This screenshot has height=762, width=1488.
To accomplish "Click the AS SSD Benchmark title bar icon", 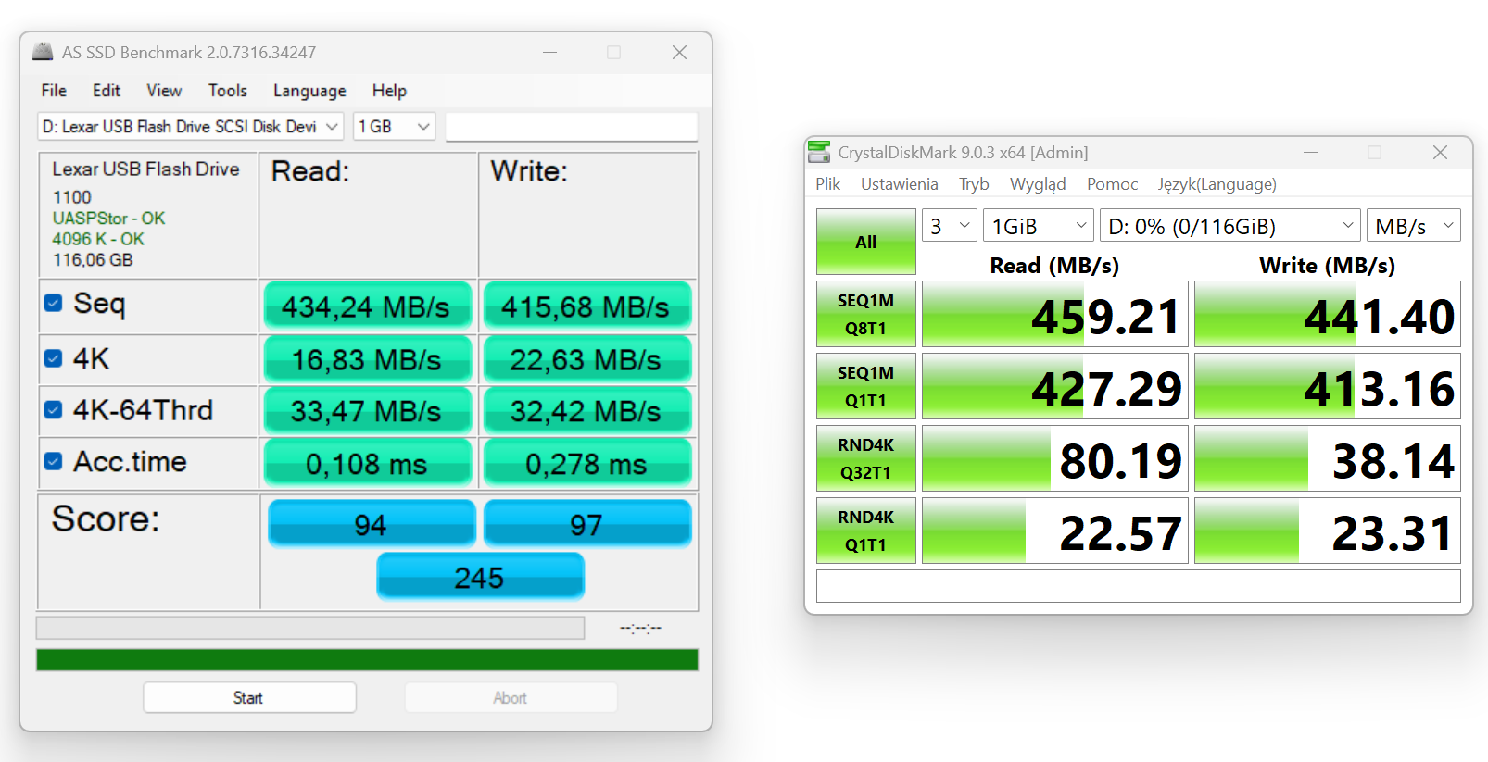I will 43,52.
